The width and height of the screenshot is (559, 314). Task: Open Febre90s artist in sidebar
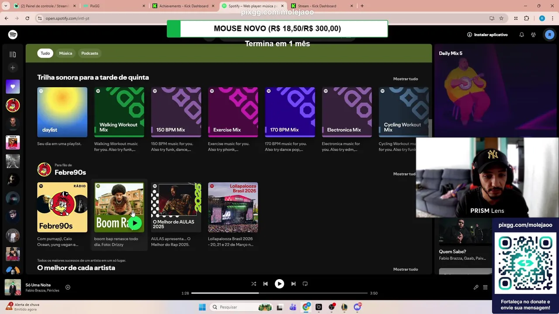tap(13, 105)
